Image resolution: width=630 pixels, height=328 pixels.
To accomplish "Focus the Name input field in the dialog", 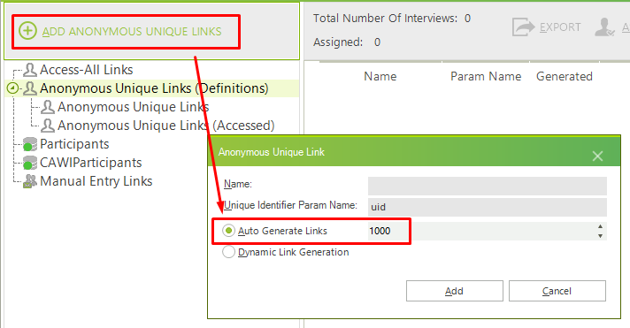I will [487, 186].
